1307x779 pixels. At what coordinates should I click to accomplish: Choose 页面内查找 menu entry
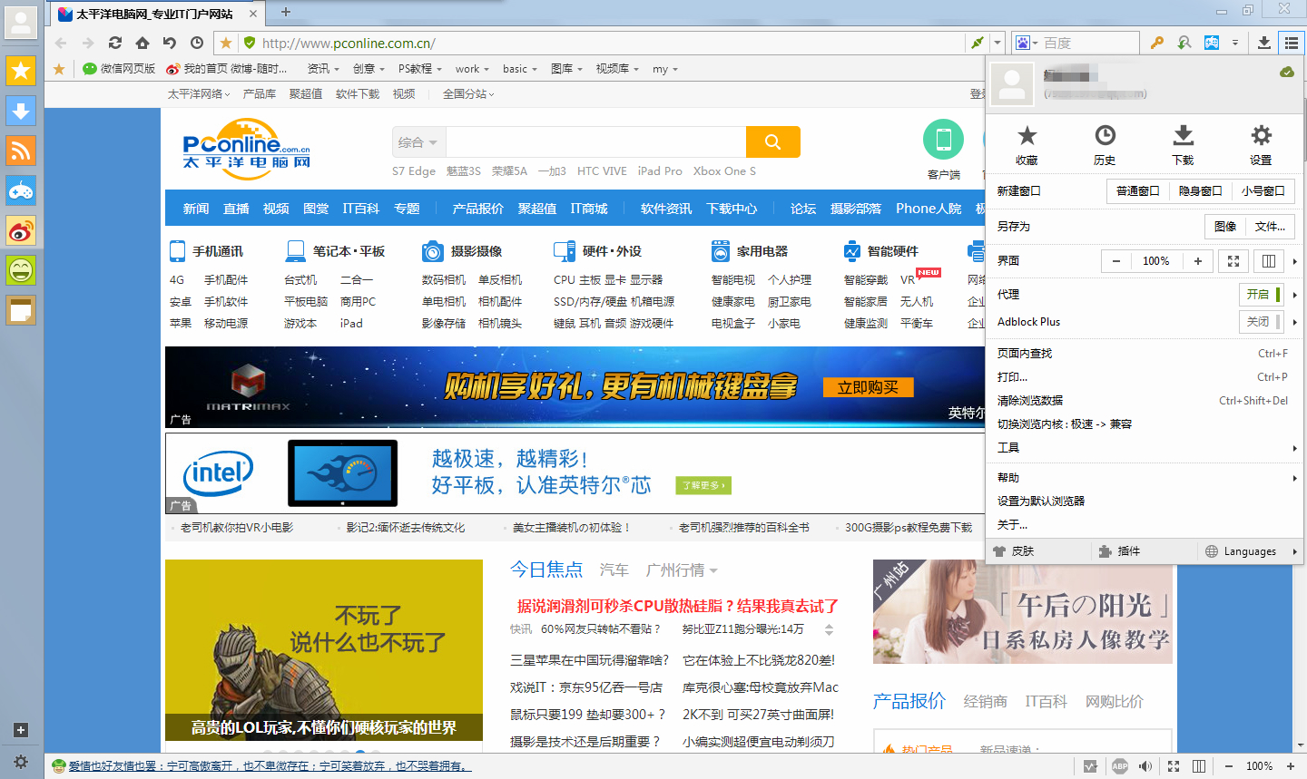(x=1025, y=354)
